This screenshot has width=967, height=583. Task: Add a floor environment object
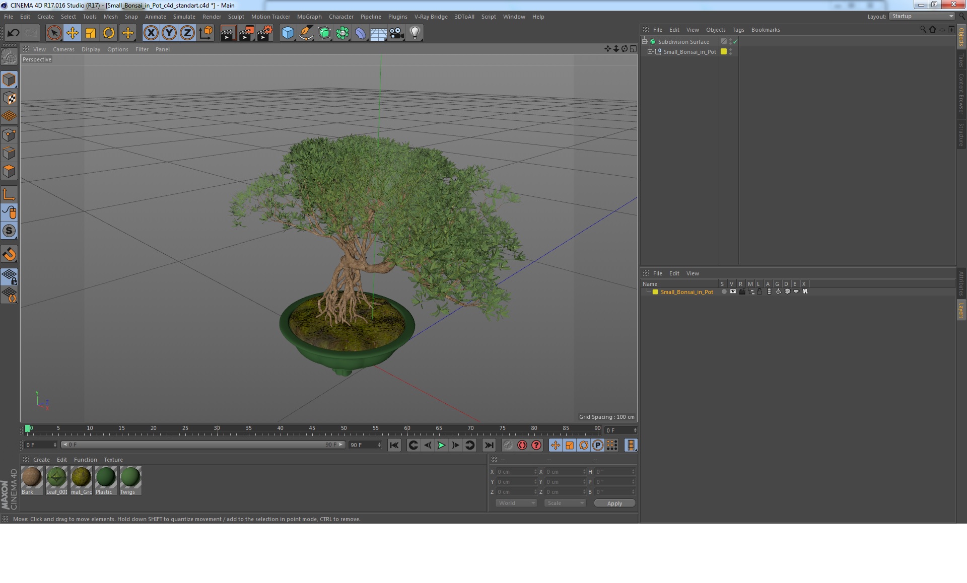click(379, 33)
